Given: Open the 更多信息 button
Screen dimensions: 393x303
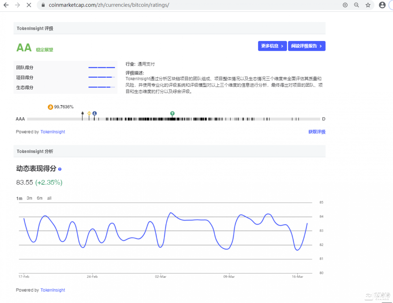Looking at the screenshot, I should (x=272, y=46).
